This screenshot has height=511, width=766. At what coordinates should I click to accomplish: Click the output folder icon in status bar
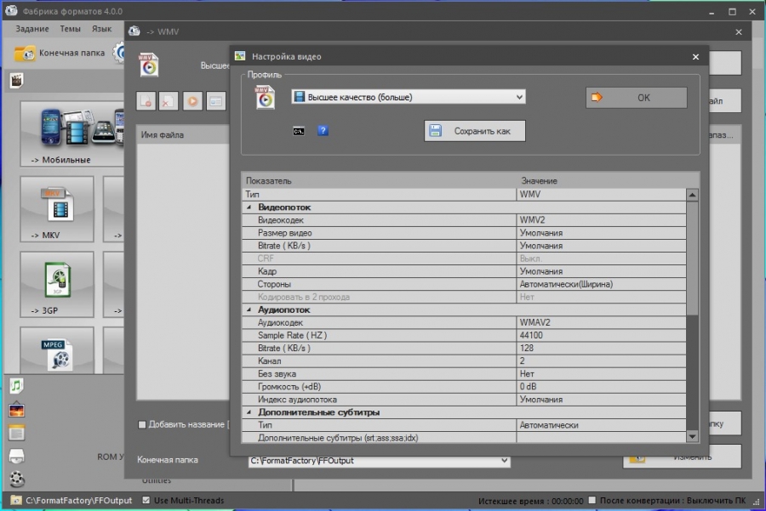pos(16,500)
